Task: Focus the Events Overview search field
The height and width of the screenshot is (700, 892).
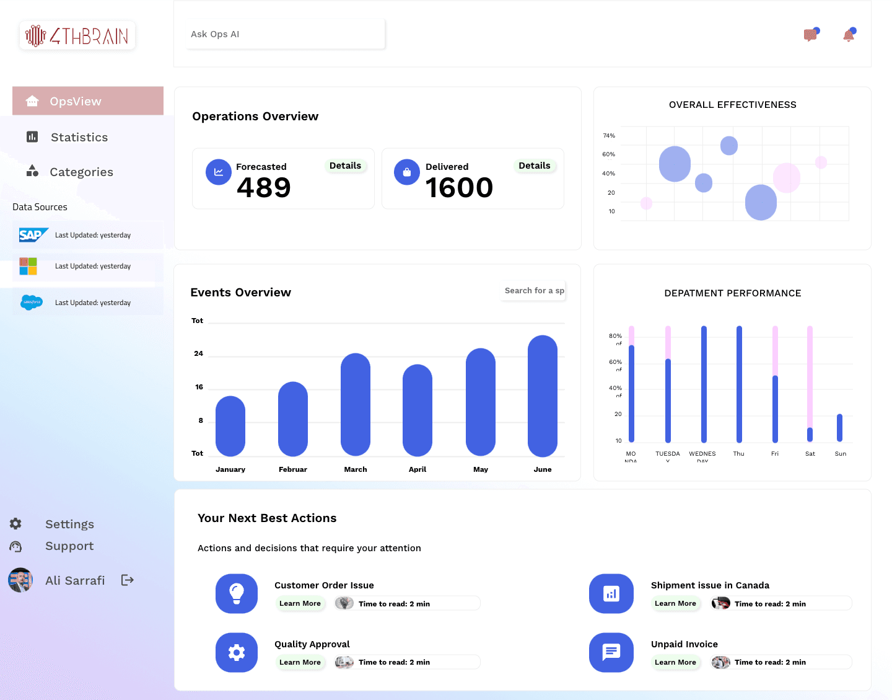Action: 534,291
